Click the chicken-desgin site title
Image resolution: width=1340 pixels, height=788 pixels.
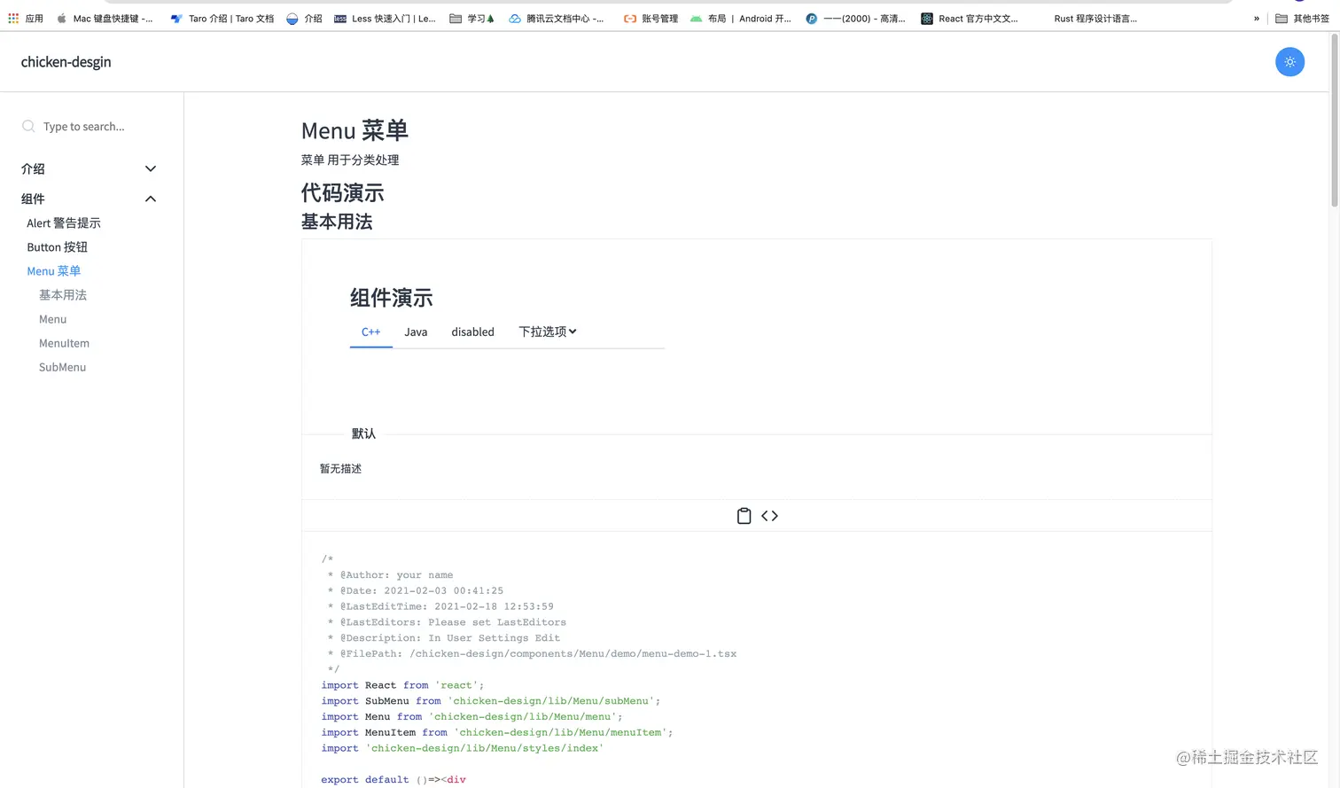(x=66, y=62)
